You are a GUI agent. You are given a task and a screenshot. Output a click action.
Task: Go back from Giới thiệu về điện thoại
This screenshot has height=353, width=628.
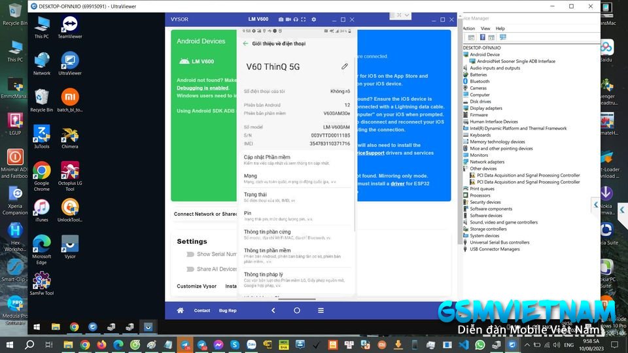pyautogui.click(x=245, y=44)
